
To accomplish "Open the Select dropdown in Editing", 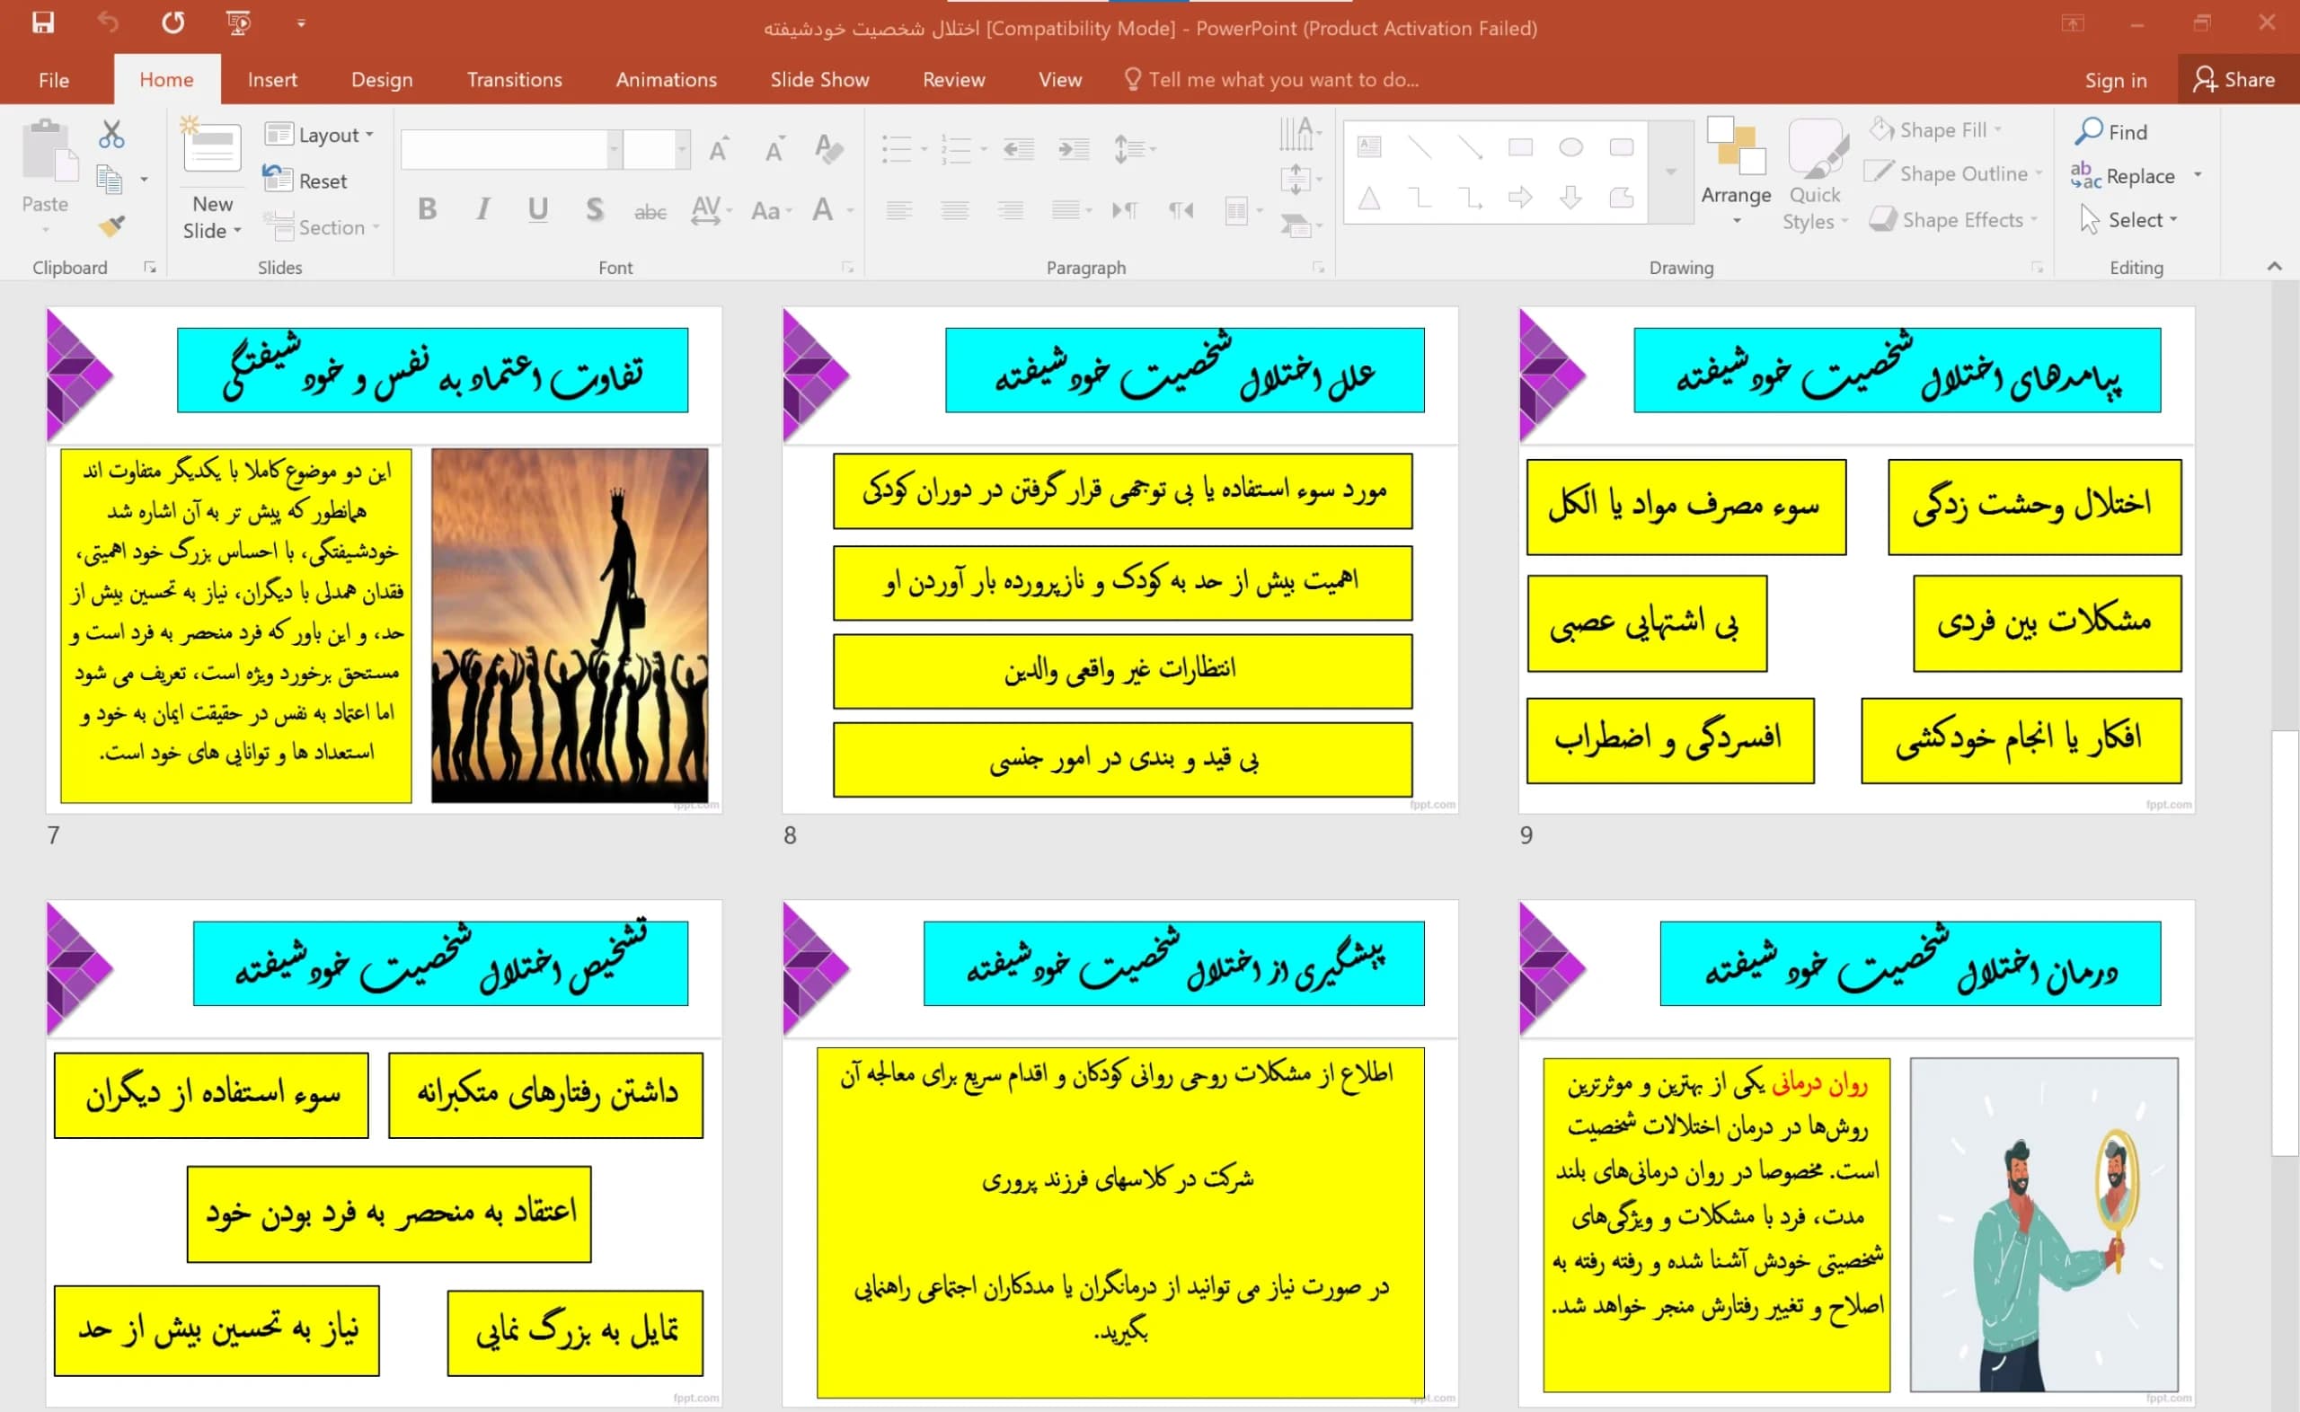I will (x=2129, y=219).
